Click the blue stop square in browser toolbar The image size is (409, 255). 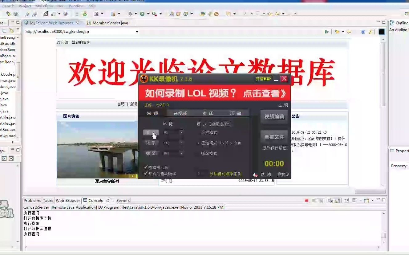click(x=363, y=32)
